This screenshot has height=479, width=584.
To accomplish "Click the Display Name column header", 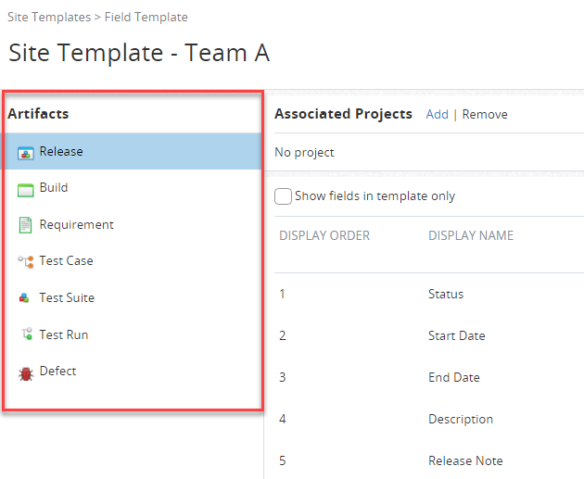I will tap(471, 235).
